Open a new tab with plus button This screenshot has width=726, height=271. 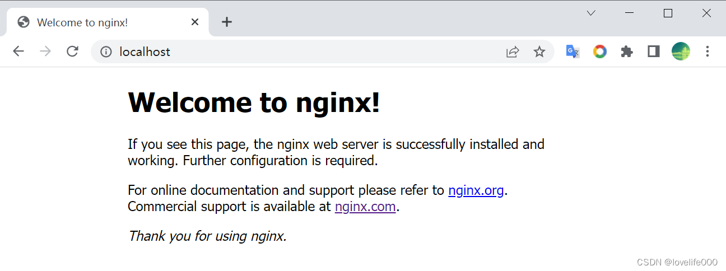coord(226,22)
